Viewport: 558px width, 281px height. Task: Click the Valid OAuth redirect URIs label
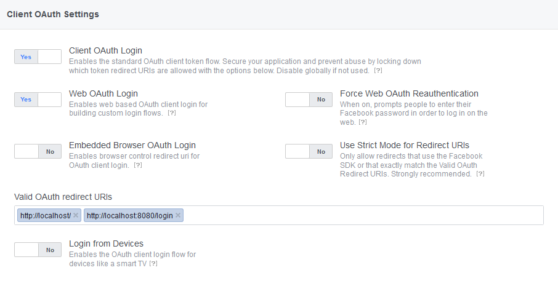click(63, 196)
